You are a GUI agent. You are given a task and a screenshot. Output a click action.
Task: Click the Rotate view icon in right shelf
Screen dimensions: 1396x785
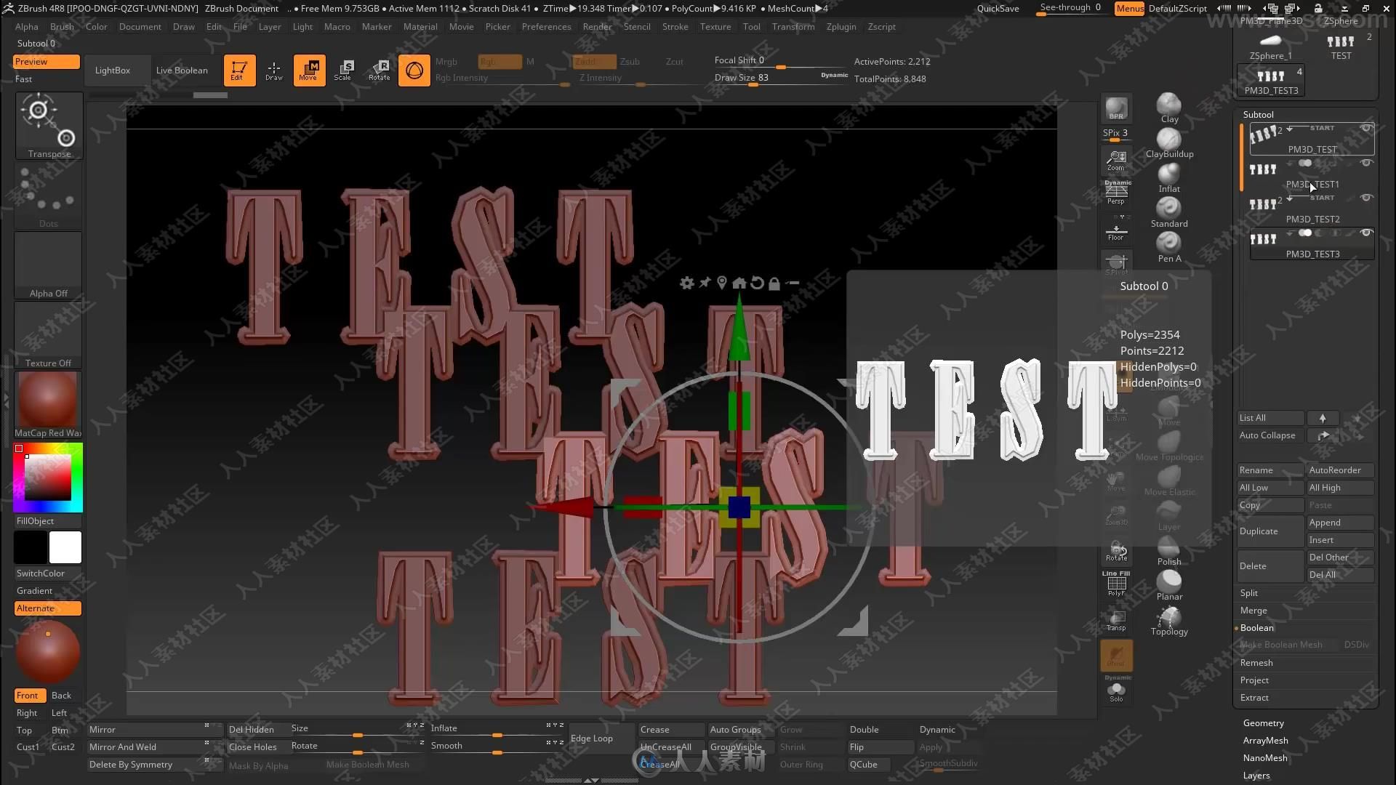(x=1116, y=552)
